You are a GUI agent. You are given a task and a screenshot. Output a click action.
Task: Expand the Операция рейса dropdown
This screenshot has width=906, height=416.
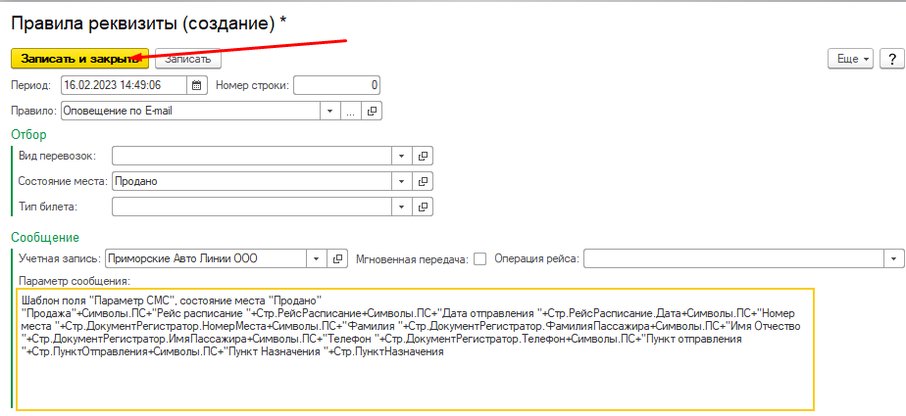[893, 258]
